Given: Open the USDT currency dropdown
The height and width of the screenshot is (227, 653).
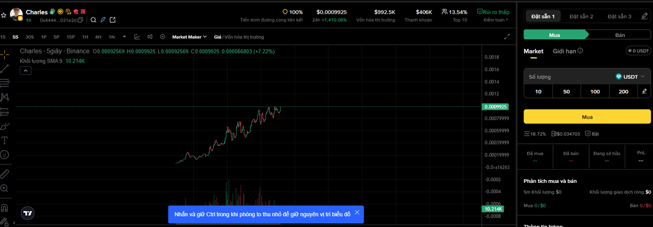Looking at the screenshot, I should coord(630,77).
